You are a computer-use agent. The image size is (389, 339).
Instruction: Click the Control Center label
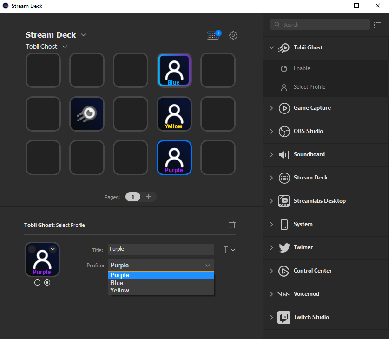tap(313, 271)
